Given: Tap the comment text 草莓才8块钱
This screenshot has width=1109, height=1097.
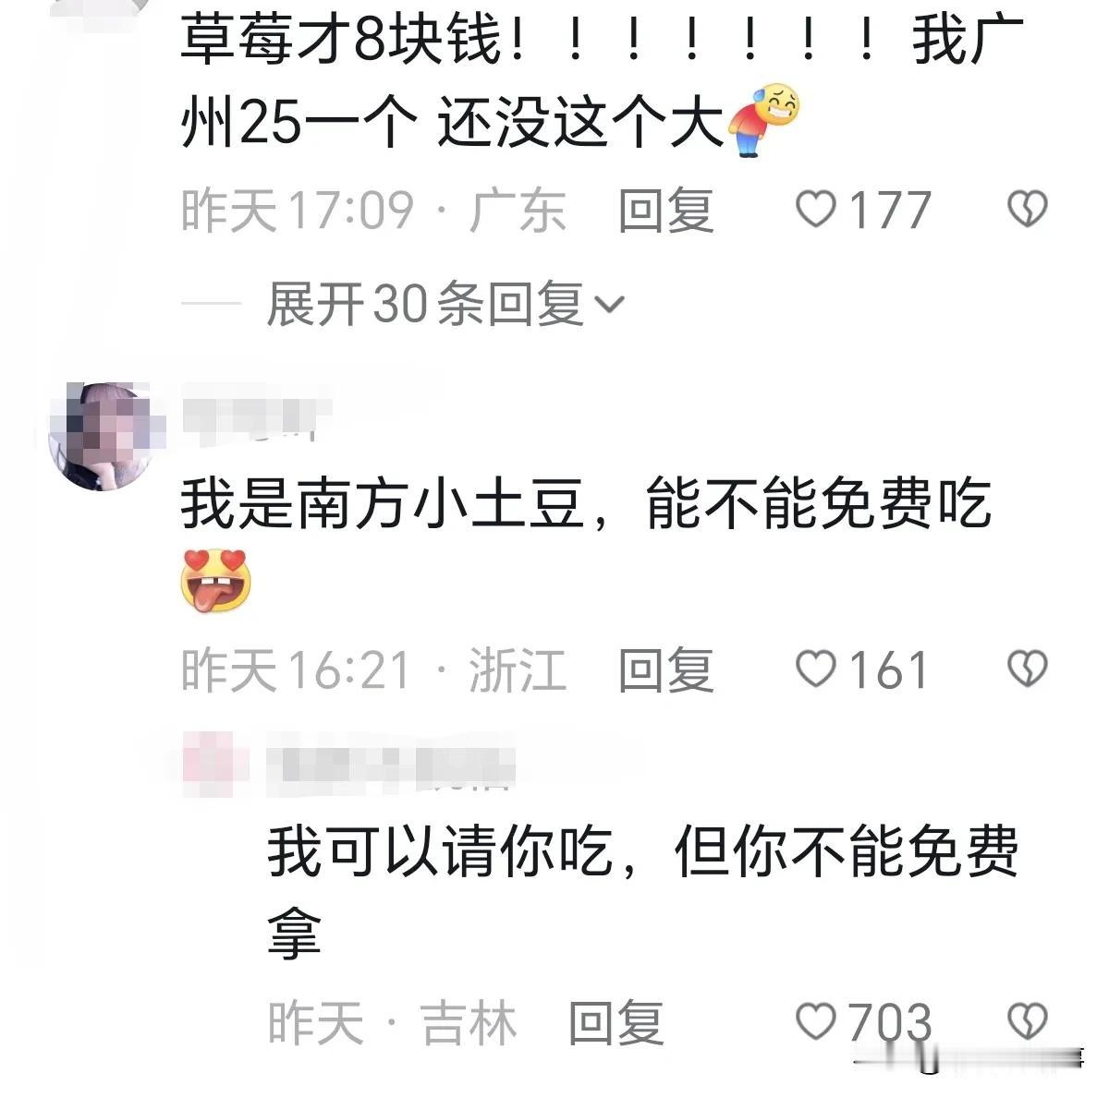Looking at the screenshot, I should (x=341, y=42).
